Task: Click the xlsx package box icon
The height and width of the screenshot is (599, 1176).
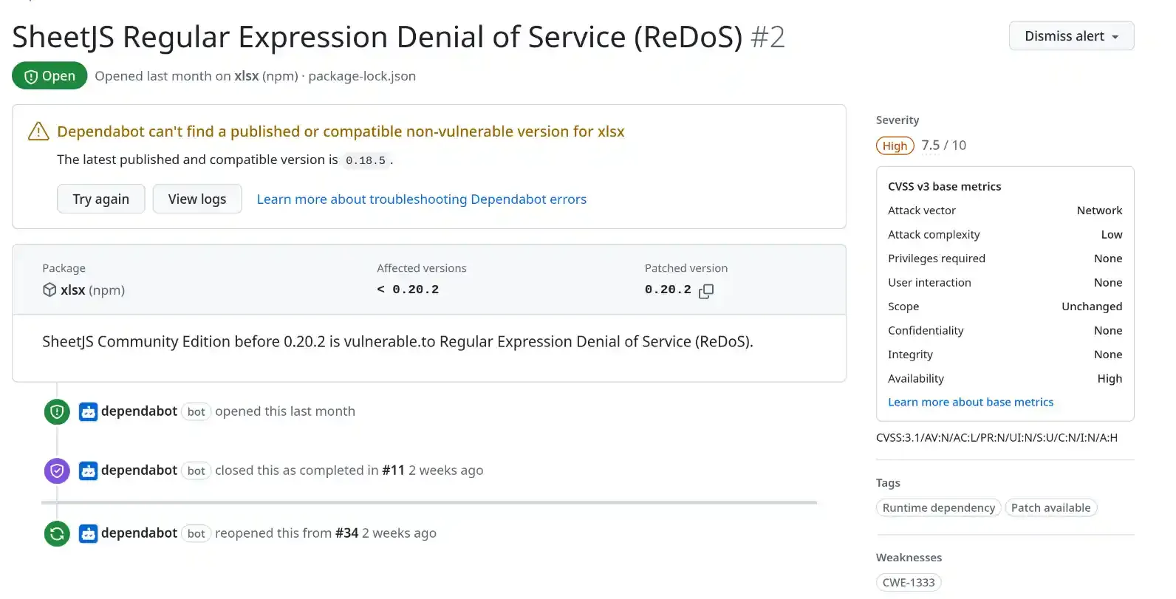Action: click(49, 290)
